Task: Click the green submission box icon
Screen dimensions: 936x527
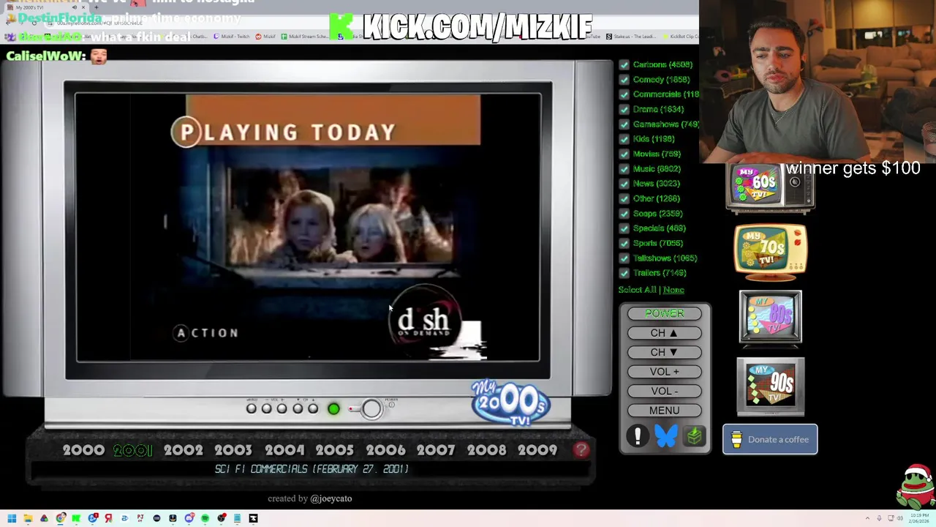Action: click(694, 436)
